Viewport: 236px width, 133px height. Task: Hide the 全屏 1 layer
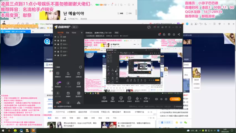coord(55,55)
